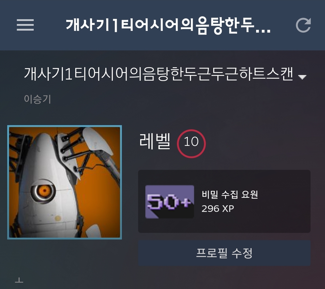
Task: Expand the persona name history arrow
Action: tap(302, 77)
